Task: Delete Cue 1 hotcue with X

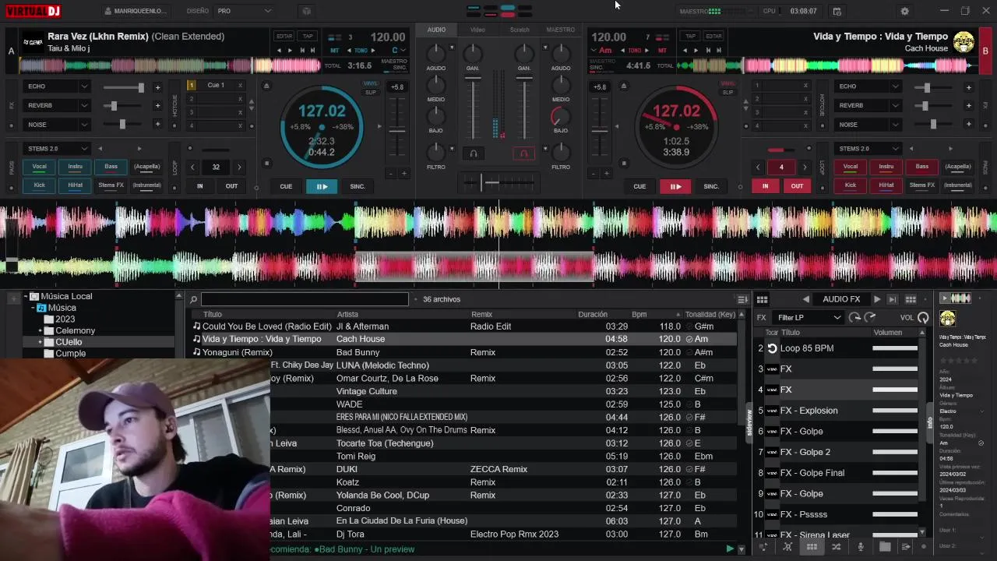Action: pos(240,86)
